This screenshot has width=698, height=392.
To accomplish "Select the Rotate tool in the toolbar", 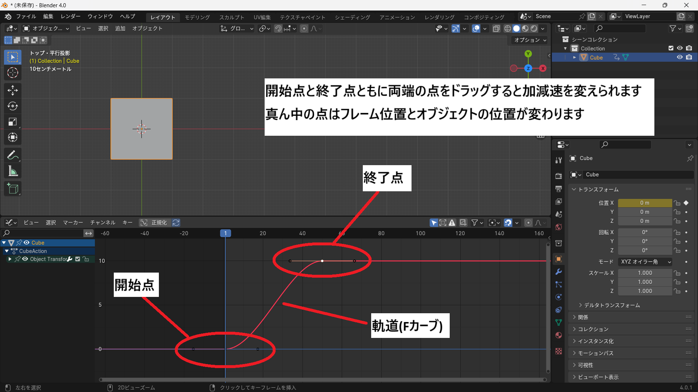I will click(13, 106).
